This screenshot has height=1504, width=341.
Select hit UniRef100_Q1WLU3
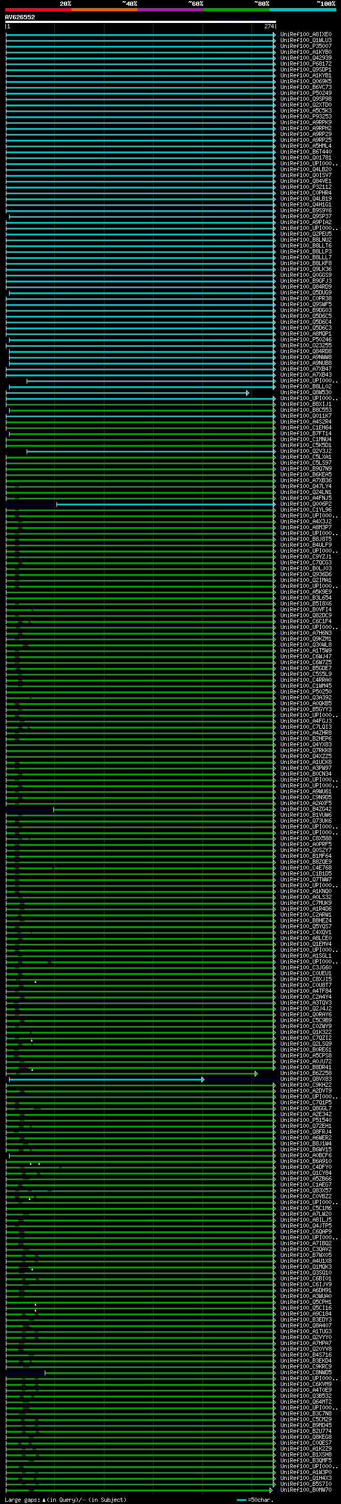point(305,41)
